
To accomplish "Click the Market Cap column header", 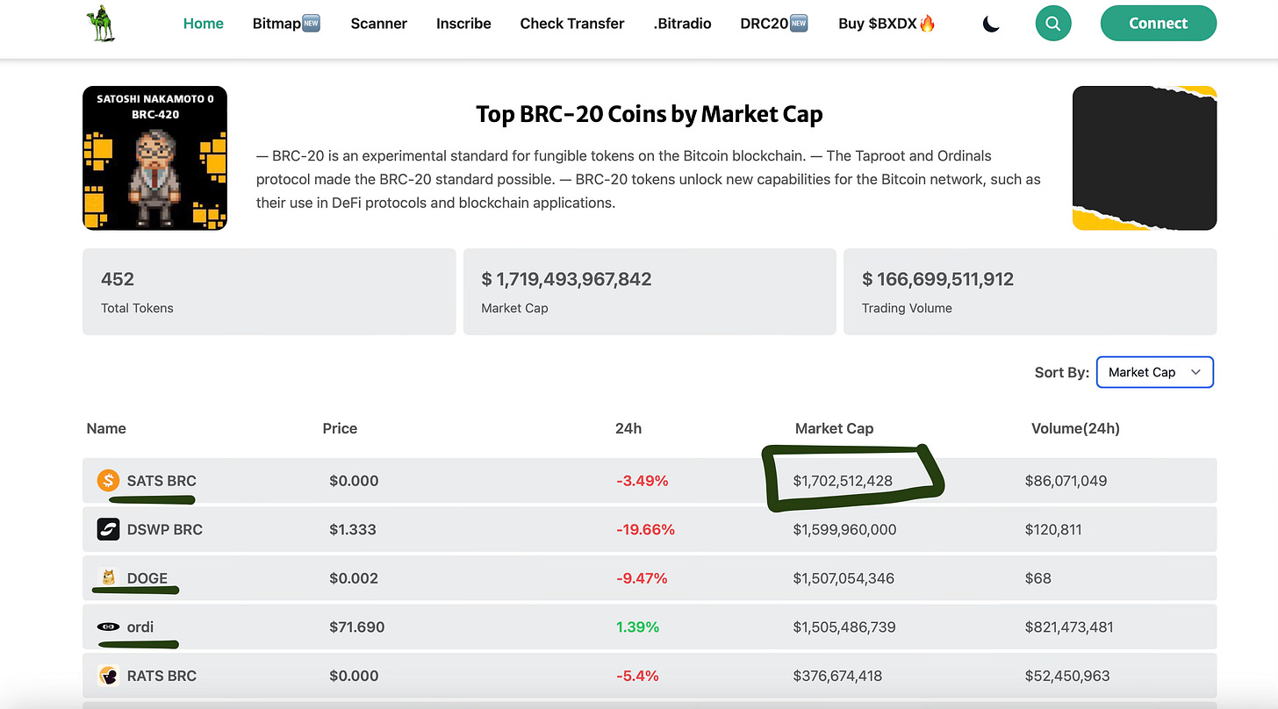I will (x=834, y=428).
